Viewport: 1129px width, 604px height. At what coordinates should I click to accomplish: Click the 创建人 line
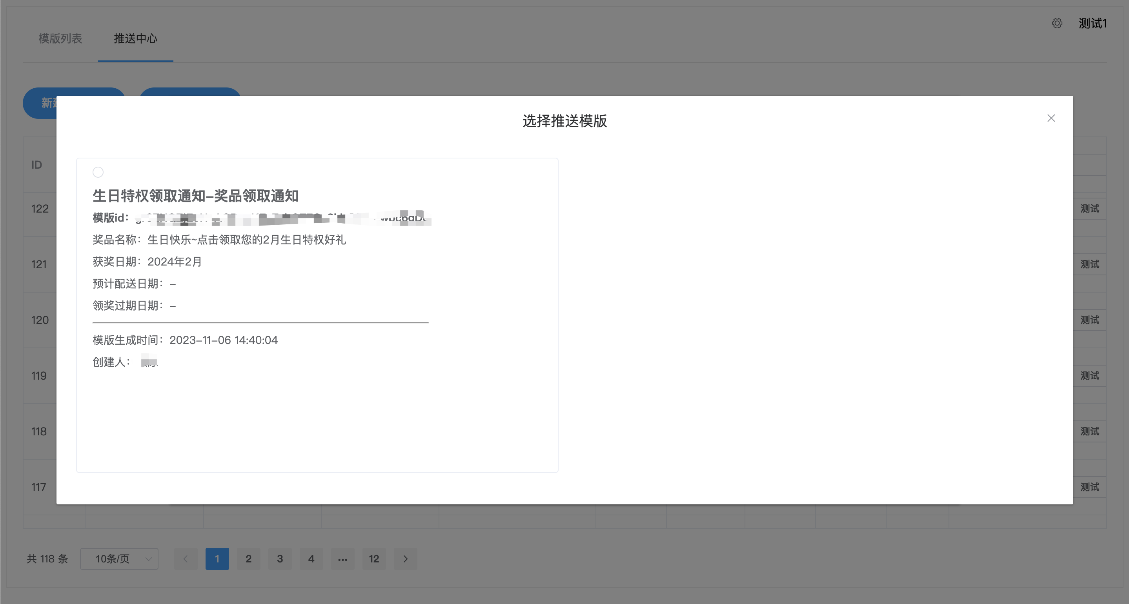pos(126,362)
